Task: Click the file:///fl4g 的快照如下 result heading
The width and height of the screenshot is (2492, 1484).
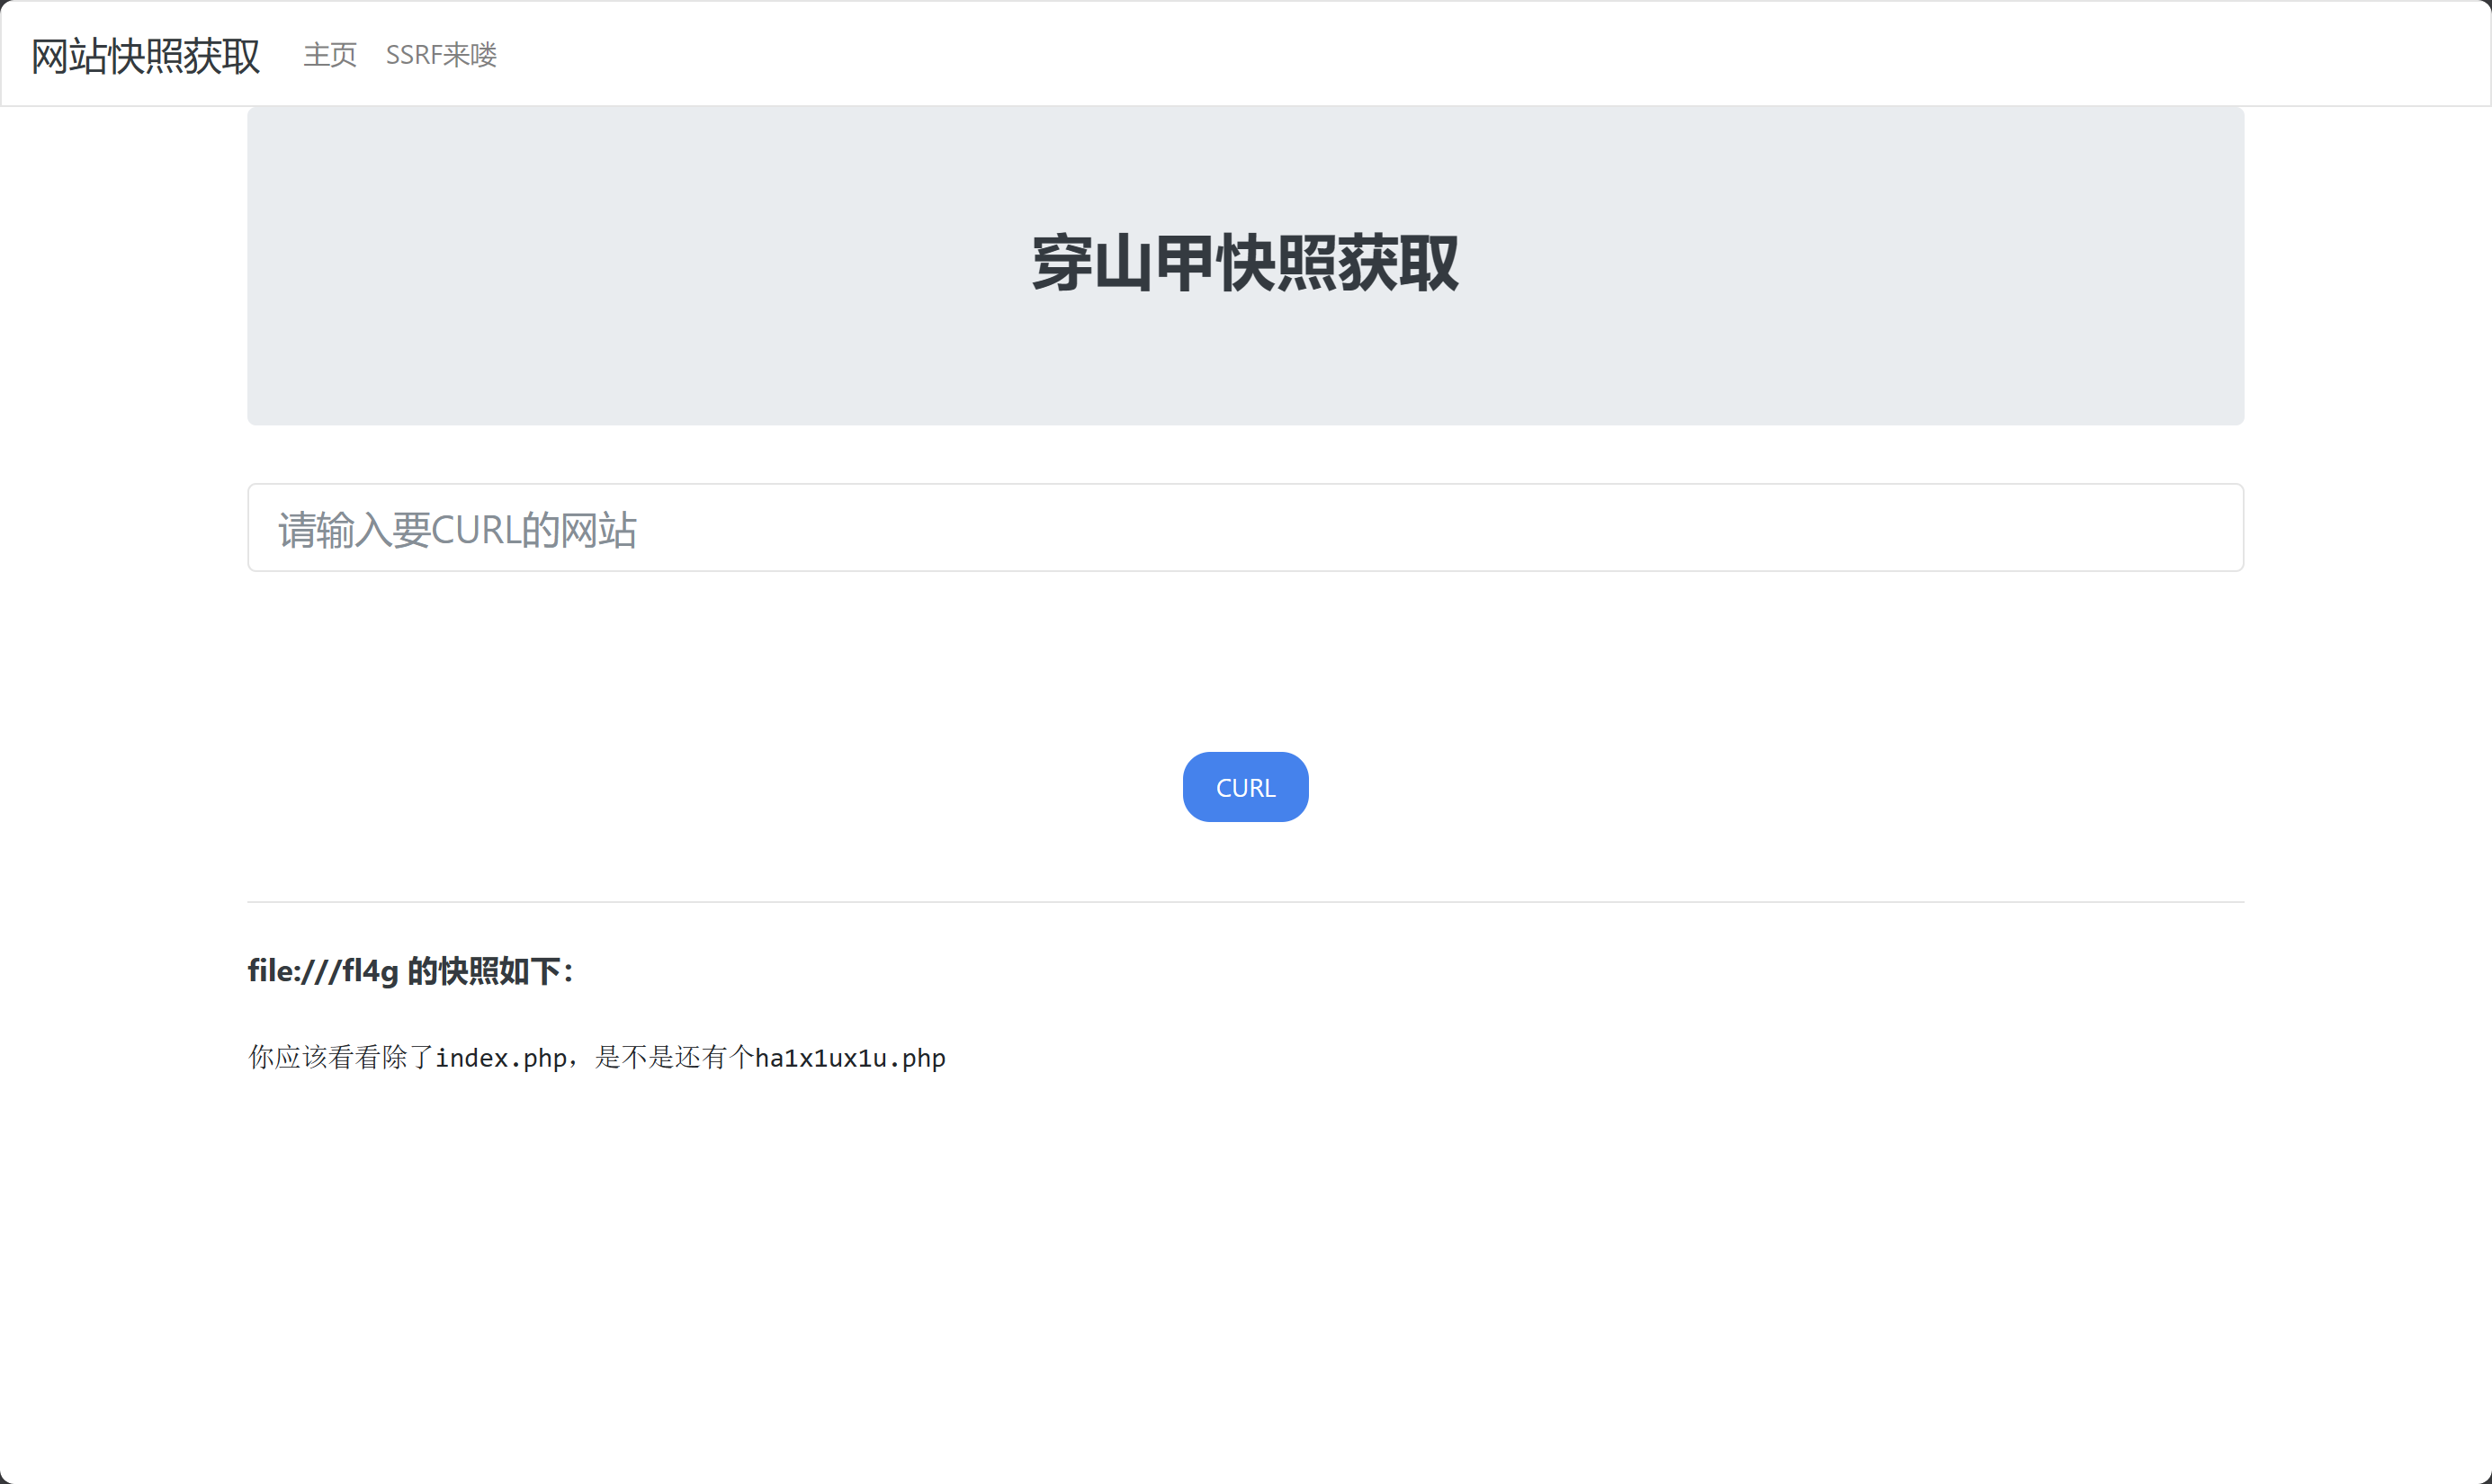Action: [x=410, y=971]
